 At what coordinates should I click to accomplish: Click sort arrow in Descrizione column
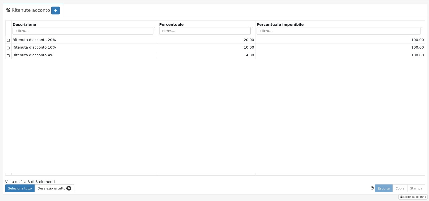click(x=155, y=28)
